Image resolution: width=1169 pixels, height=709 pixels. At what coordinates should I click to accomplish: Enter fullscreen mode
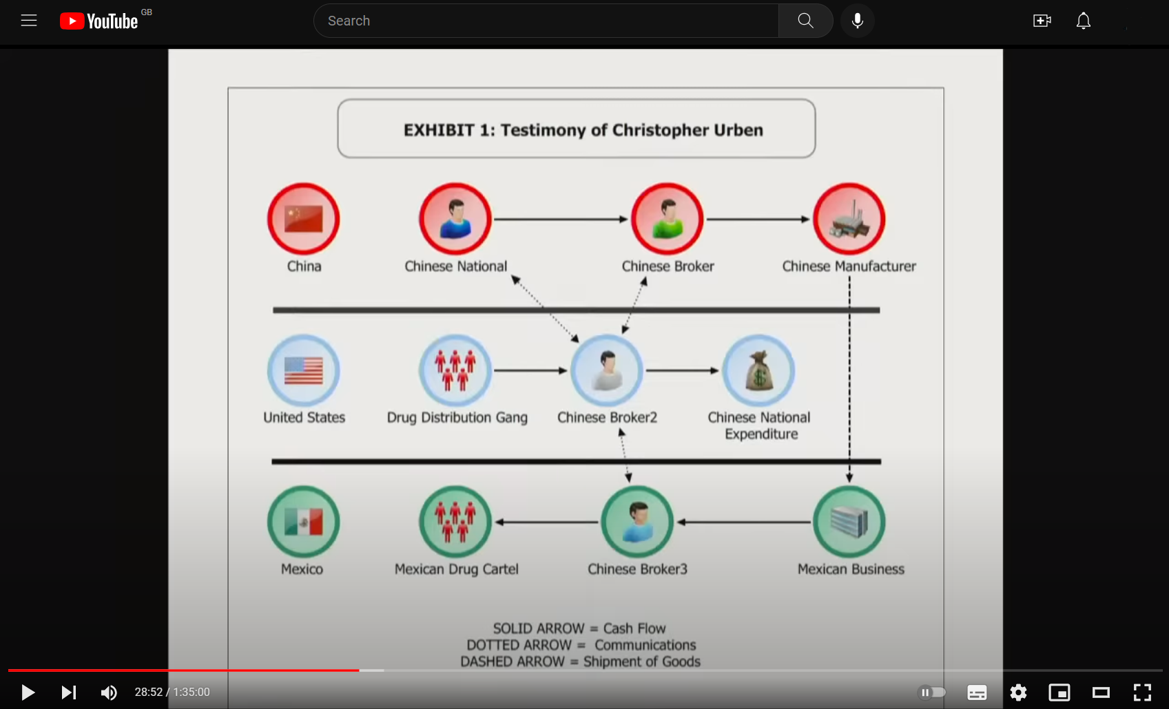[x=1141, y=692]
